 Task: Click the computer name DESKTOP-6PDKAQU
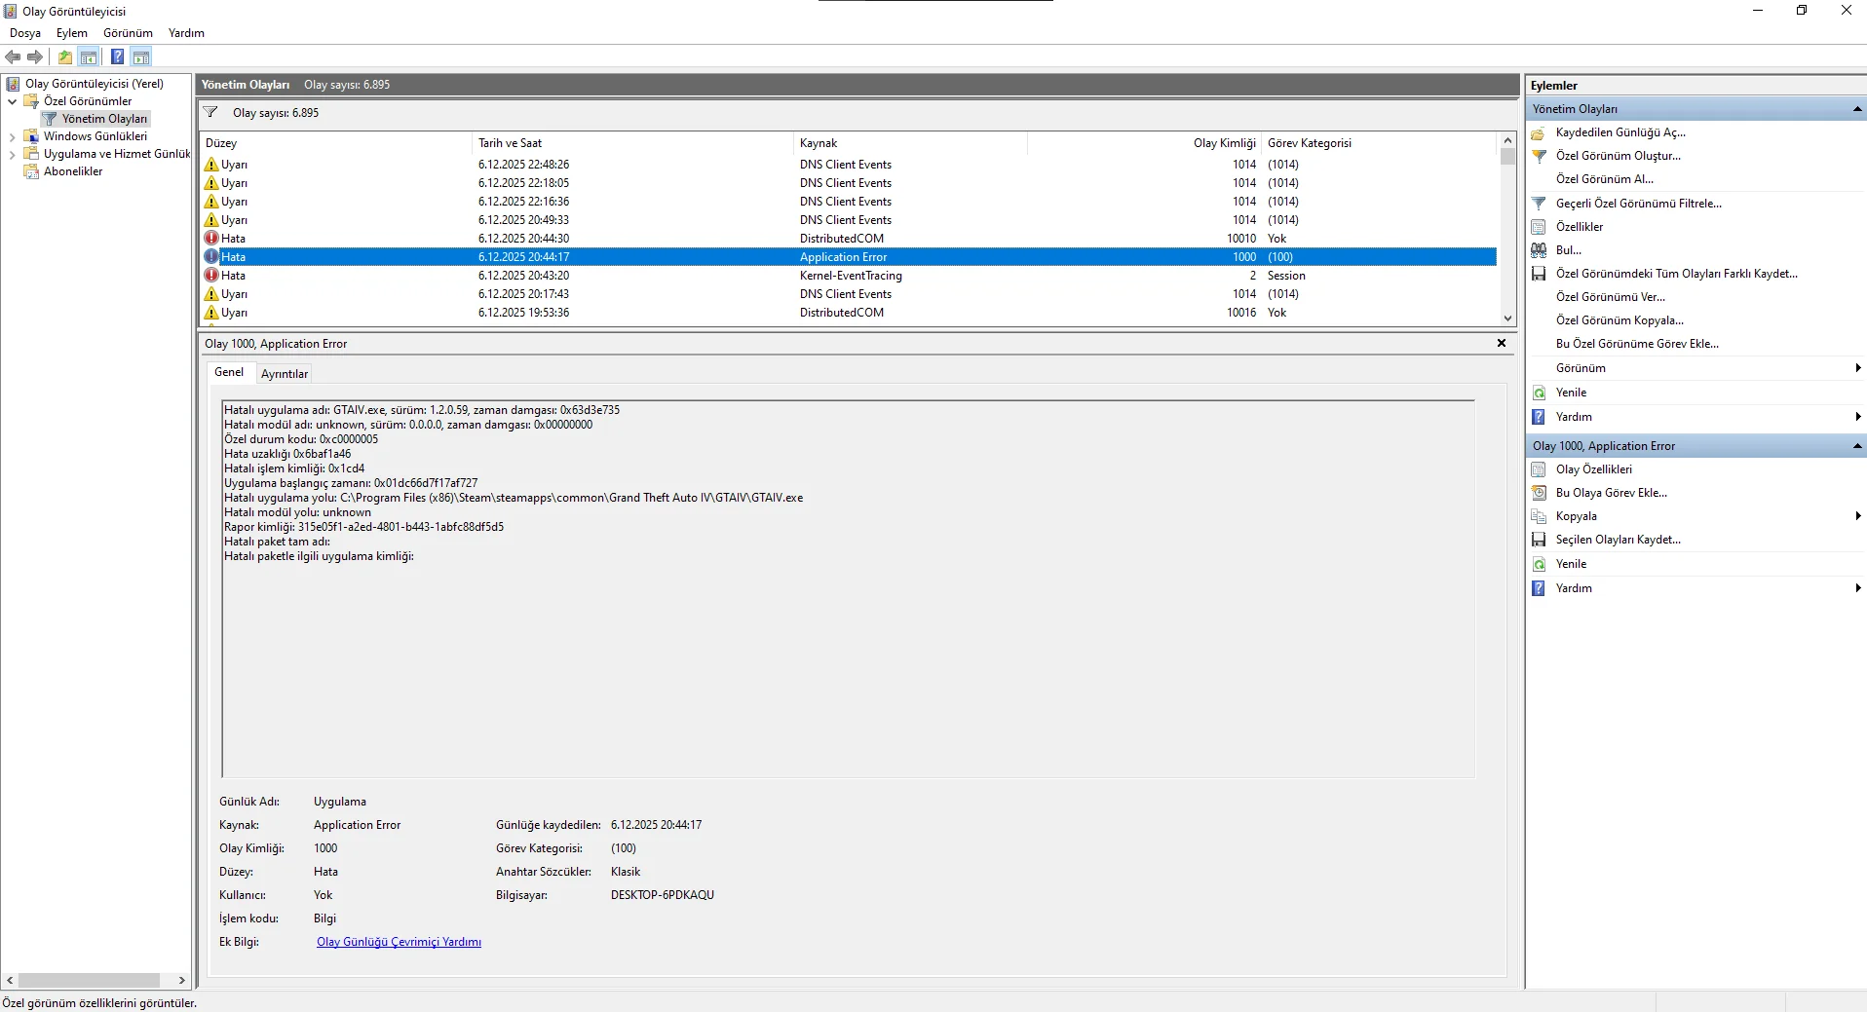pyautogui.click(x=663, y=895)
